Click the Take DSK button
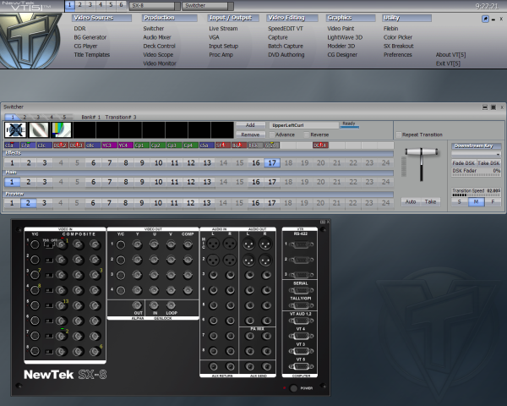 point(489,163)
